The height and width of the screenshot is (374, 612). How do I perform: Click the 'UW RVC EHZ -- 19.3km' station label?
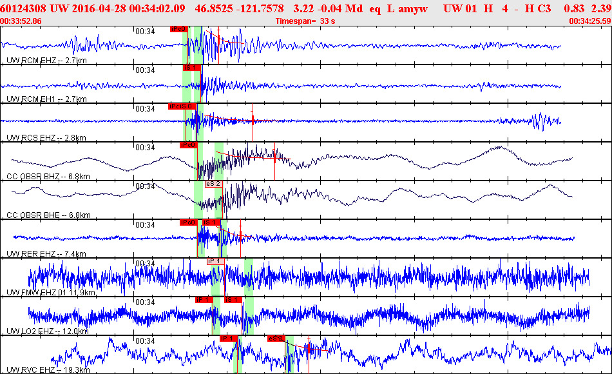click(x=48, y=370)
